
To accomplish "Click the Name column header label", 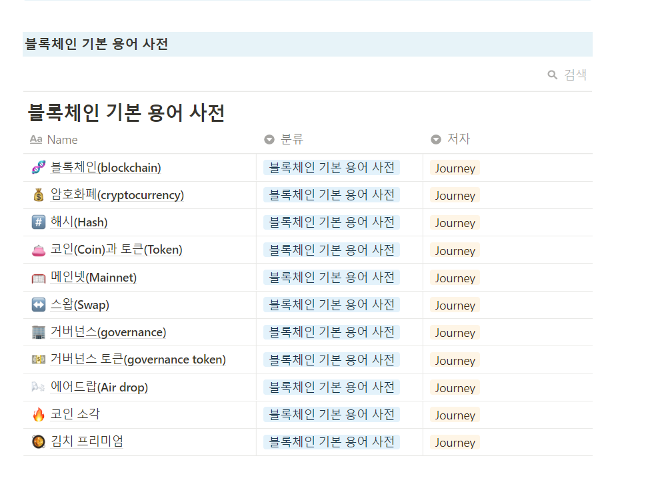I will pos(62,140).
